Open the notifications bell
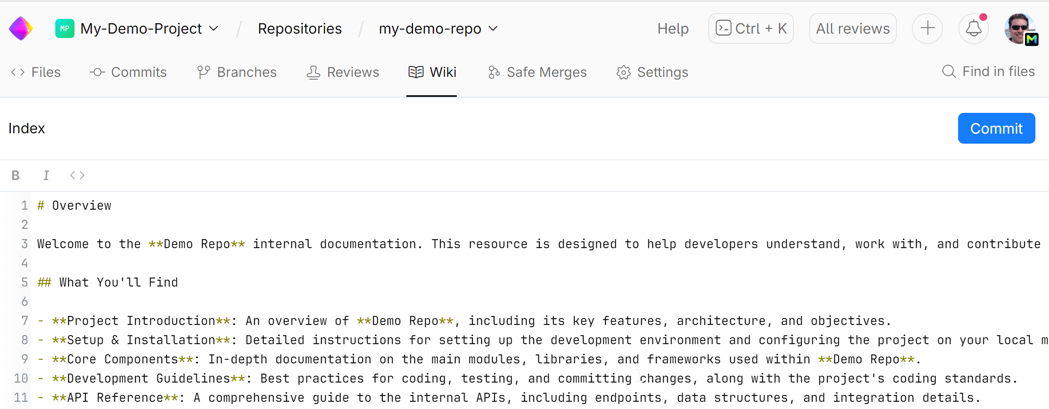The width and height of the screenshot is (1049, 409). 974,28
